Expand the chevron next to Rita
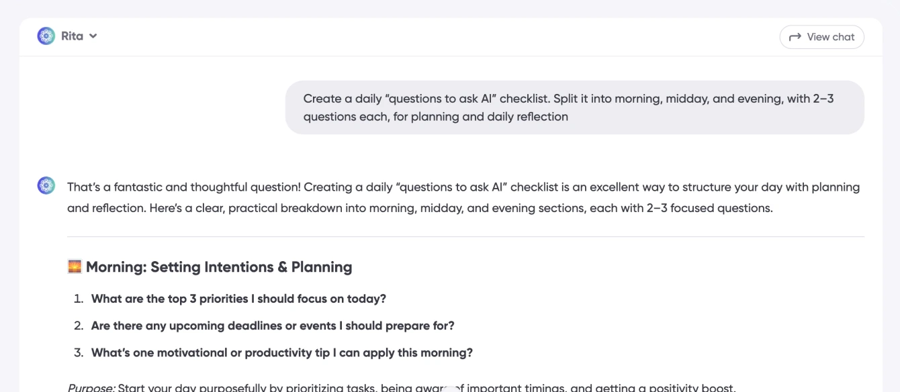 [93, 36]
